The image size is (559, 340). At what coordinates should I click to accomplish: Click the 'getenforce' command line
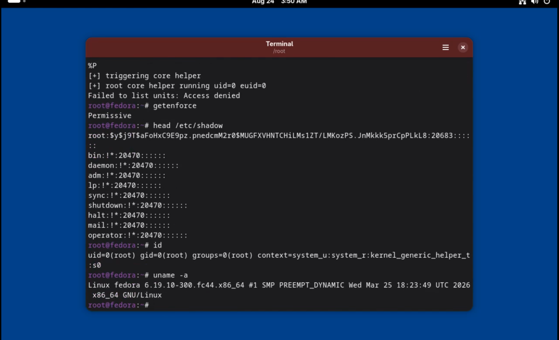[142, 106]
